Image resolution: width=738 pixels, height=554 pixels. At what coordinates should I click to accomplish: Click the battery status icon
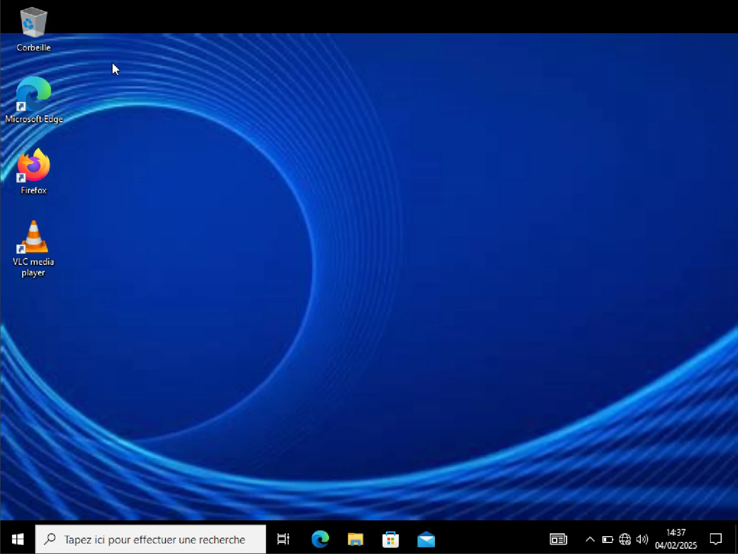pyautogui.click(x=607, y=539)
